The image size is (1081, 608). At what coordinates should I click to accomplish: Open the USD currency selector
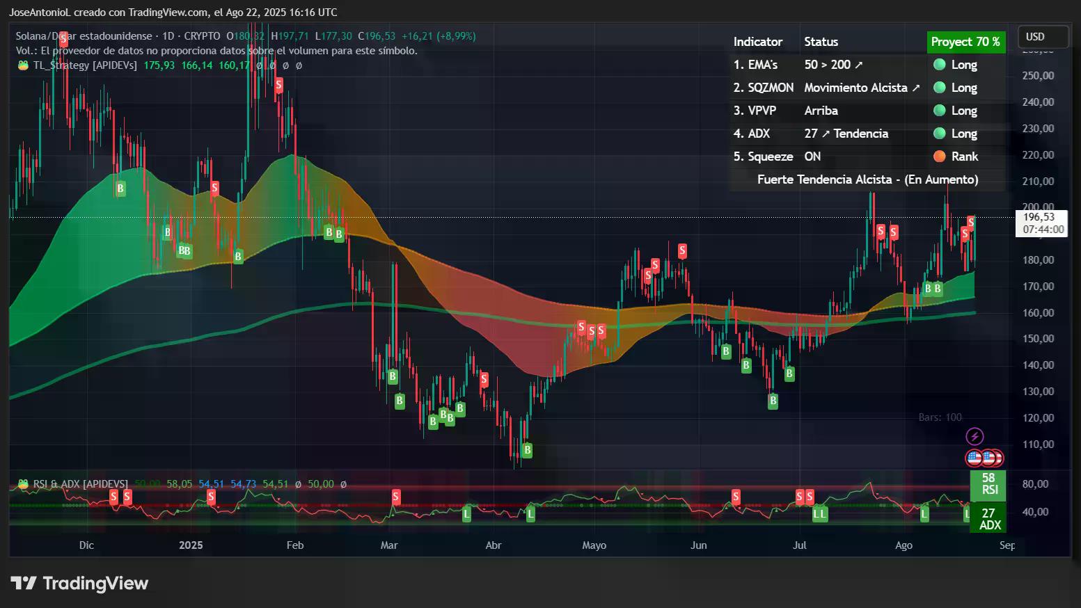pyautogui.click(x=1042, y=37)
